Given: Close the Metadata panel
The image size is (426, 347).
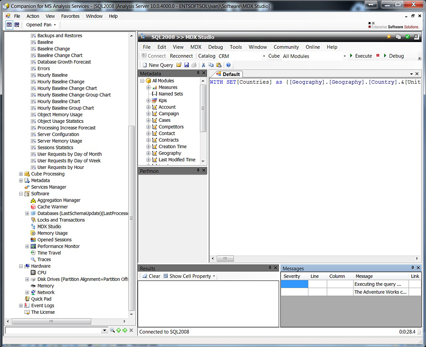Looking at the screenshot, I should [204, 73].
